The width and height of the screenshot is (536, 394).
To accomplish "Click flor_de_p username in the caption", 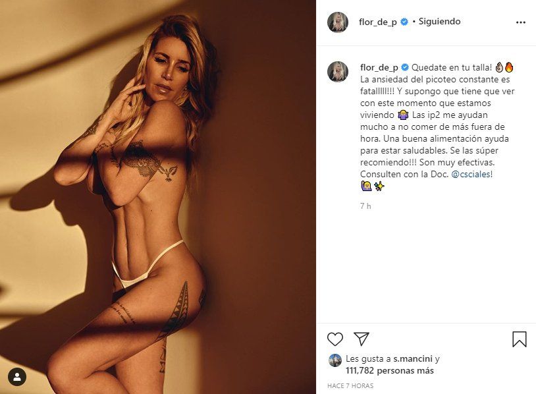I will click(379, 67).
